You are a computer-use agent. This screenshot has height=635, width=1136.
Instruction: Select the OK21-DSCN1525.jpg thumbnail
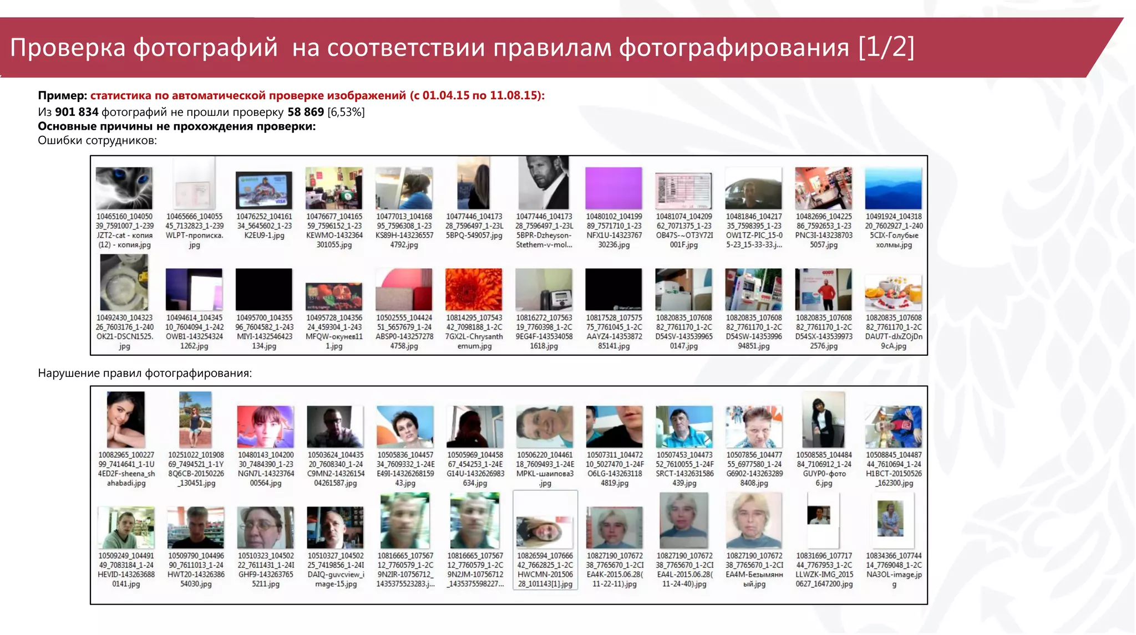124,283
